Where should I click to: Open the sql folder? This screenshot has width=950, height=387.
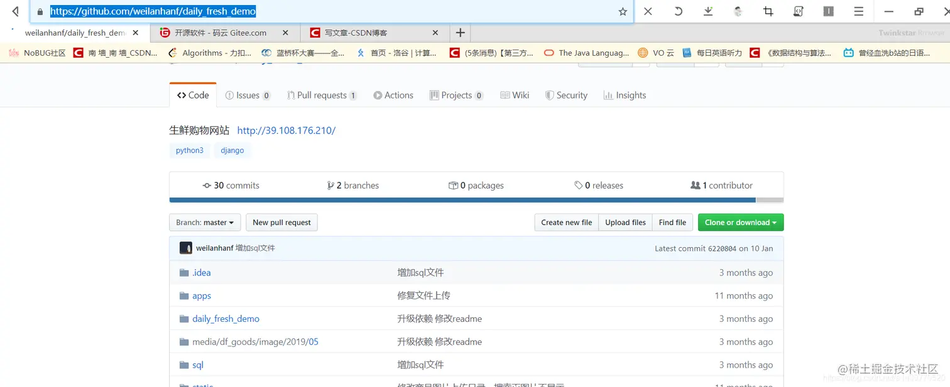tap(198, 365)
